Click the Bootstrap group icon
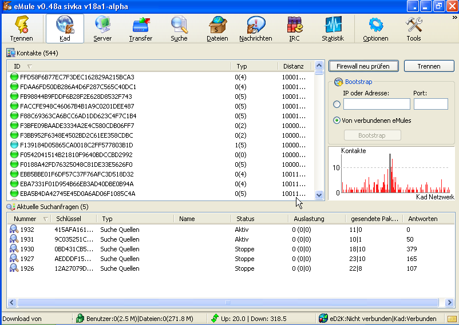The height and width of the screenshot is (325, 459). (x=338, y=82)
